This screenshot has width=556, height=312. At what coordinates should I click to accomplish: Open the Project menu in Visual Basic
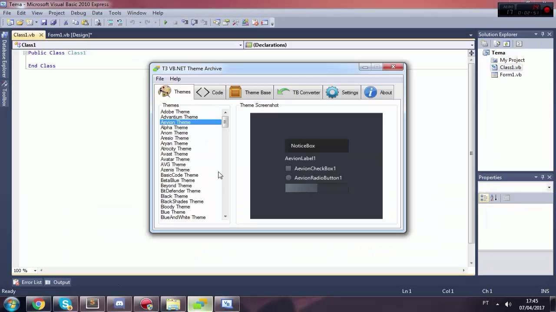coord(56,13)
